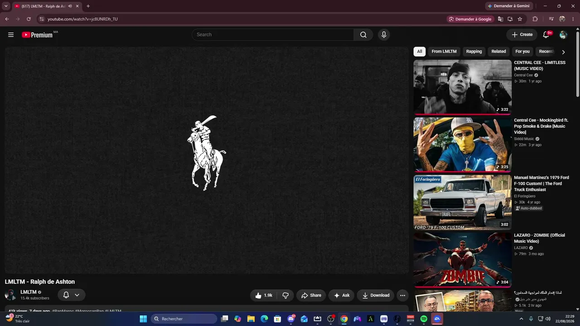Screen dimensions: 580x326
Task: Click the browser address bar URL
Action: 82,19
